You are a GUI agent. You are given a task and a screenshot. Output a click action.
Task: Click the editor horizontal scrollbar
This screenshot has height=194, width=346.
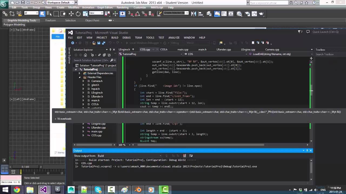tap(201, 145)
